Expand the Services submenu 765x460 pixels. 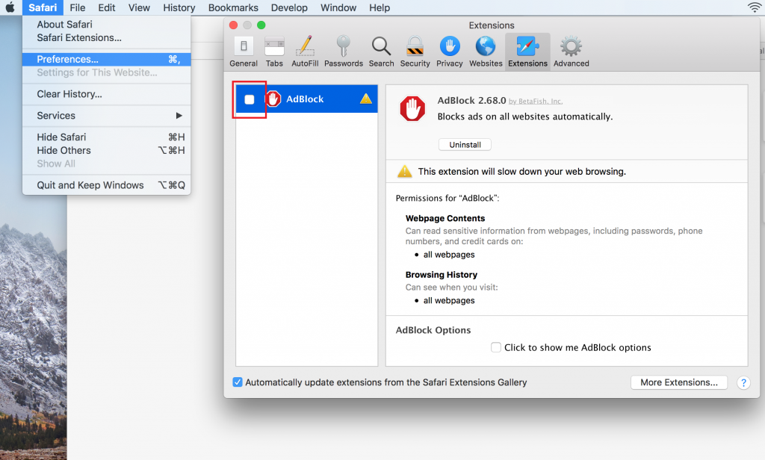coord(106,116)
